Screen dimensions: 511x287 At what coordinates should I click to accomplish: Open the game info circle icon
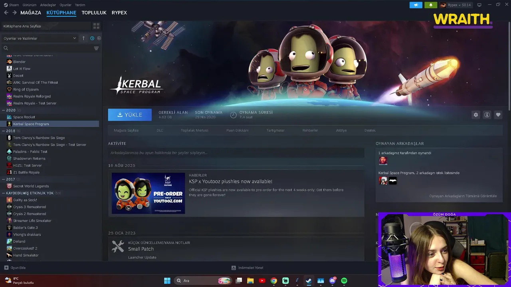[487, 115]
